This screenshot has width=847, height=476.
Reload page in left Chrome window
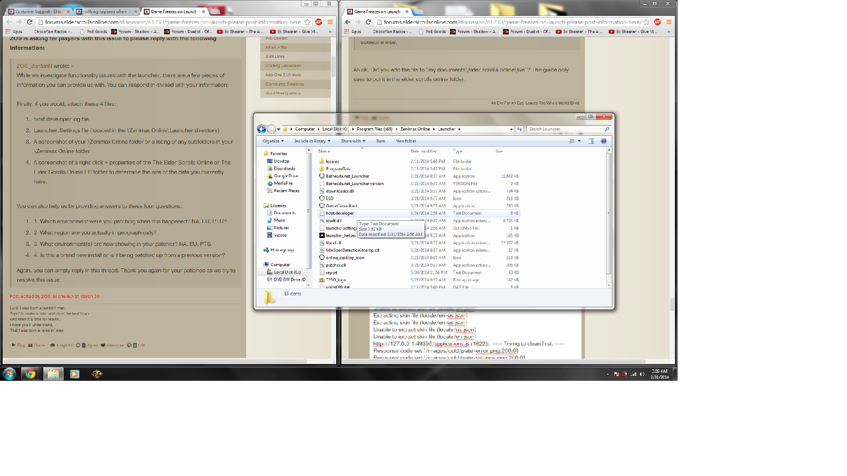[x=30, y=22]
